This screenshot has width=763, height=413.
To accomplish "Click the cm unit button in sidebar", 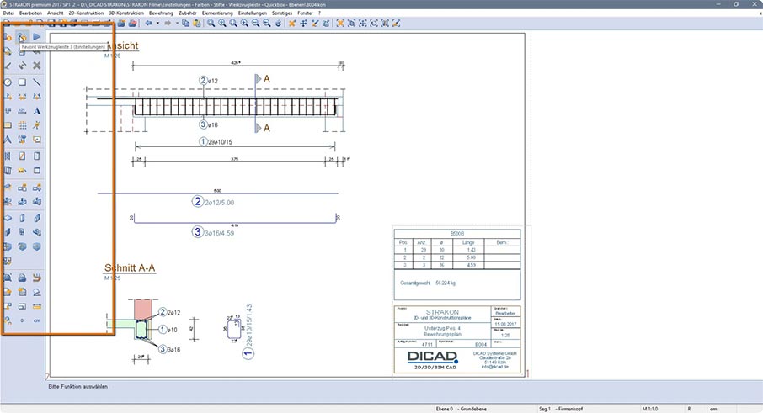I will (37, 320).
